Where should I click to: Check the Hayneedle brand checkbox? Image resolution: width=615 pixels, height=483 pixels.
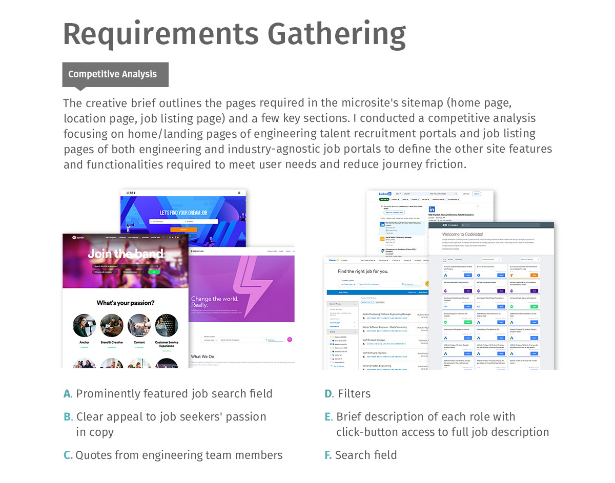click(331, 362)
